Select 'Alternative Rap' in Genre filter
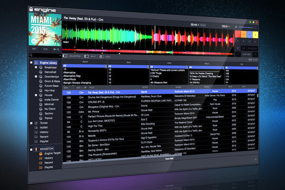285x190 pixels. (x=72, y=76)
